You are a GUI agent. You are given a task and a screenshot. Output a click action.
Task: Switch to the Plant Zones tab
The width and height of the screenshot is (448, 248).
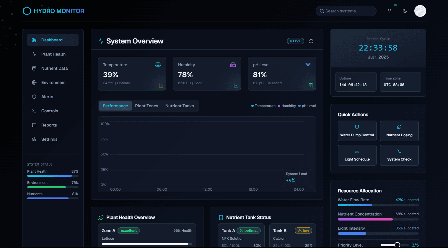point(146,106)
